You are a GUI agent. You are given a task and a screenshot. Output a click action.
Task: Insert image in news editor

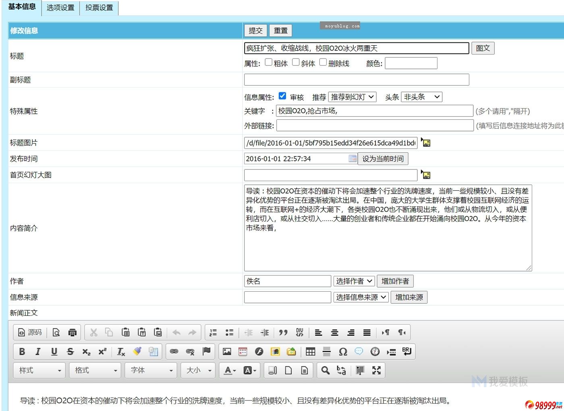point(227,352)
